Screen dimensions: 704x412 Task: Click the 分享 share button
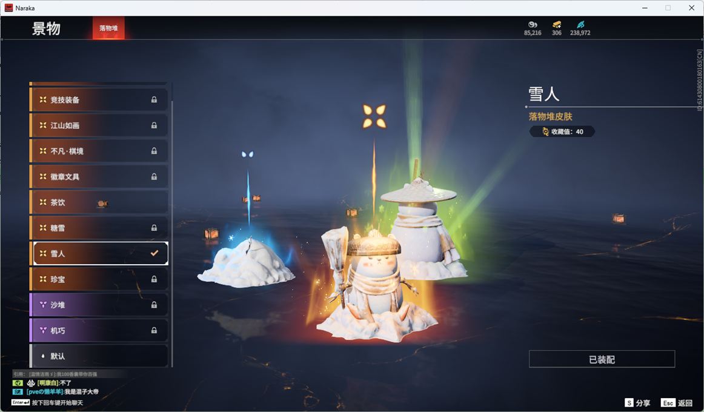[x=637, y=403]
